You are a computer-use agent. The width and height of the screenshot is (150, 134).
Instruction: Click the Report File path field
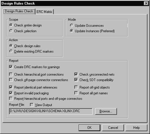point(51,111)
